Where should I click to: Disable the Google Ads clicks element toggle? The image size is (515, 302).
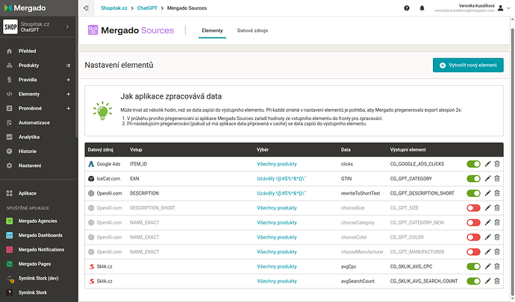click(x=474, y=164)
